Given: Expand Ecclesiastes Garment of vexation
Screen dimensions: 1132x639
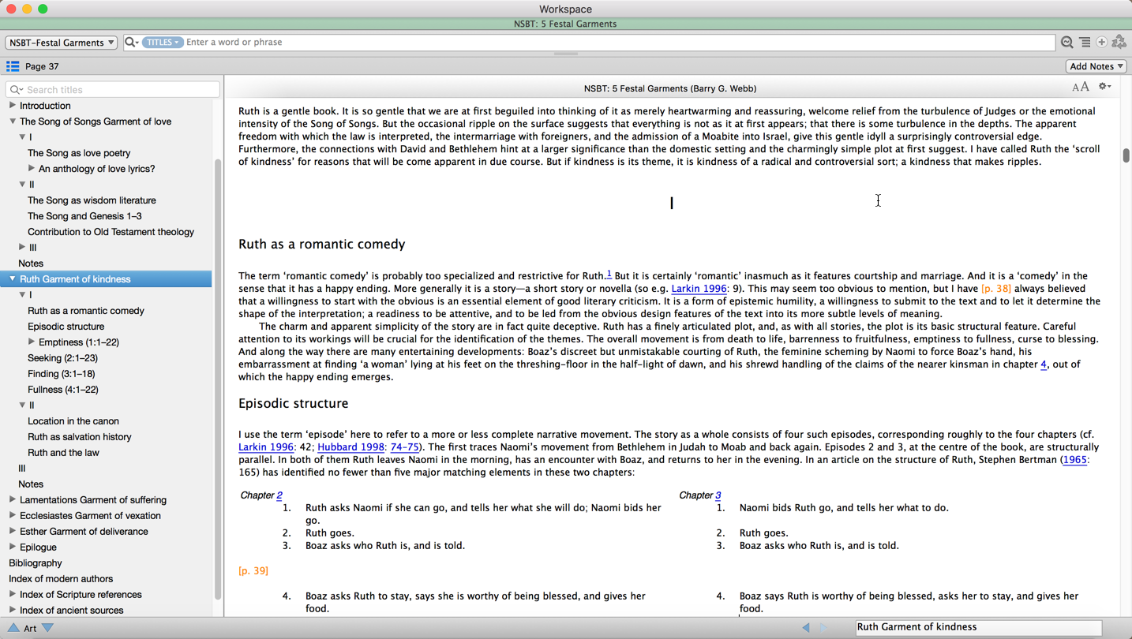Looking at the screenshot, I should tap(12, 515).
